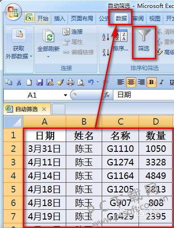Click the Office round logo button
174x228 pixels.
pyautogui.click(x=13, y=13)
